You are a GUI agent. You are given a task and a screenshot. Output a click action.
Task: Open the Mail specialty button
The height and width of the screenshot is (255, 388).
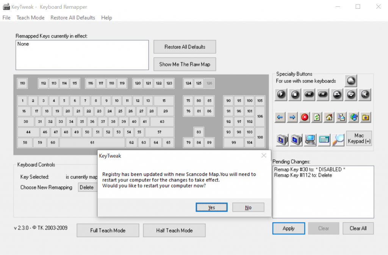tap(341, 117)
